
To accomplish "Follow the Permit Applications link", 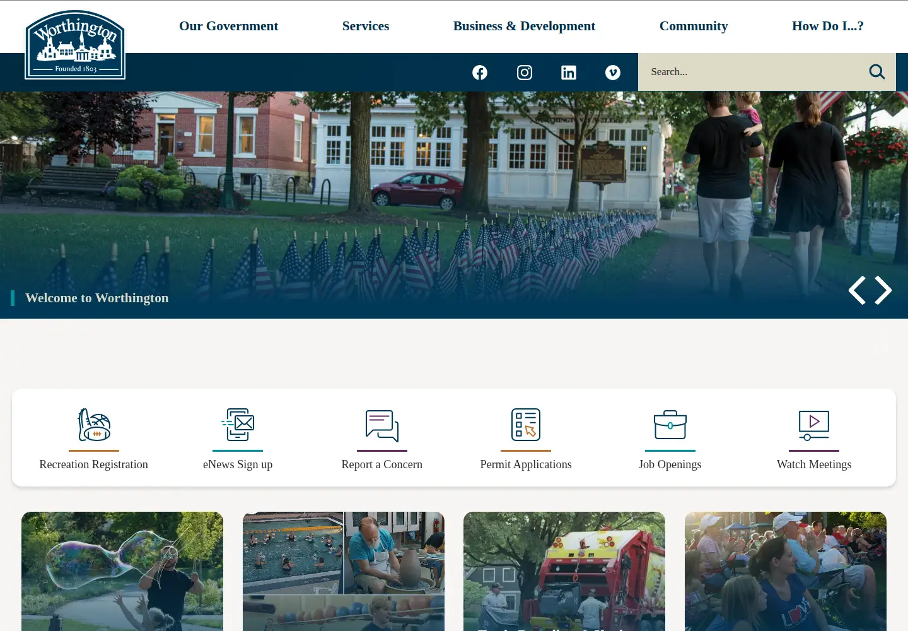I will [x=526, y=464].
